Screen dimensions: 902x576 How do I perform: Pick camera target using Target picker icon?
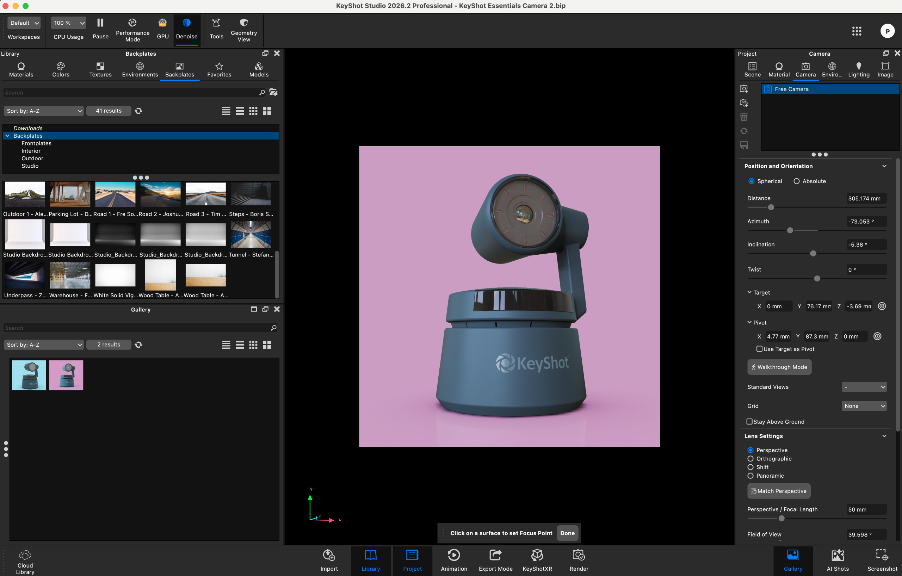(x=882, y=306)
